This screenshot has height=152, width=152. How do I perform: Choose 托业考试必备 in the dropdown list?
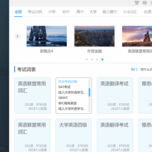pyautogui.click(x=68, y=81)
